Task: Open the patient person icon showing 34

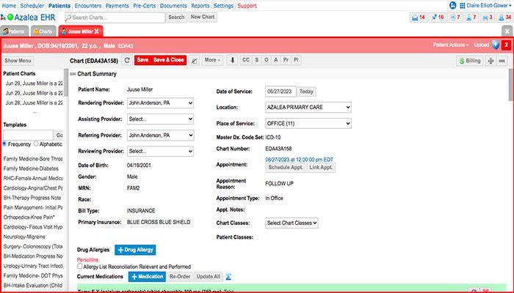Action: tap(504, 18)
